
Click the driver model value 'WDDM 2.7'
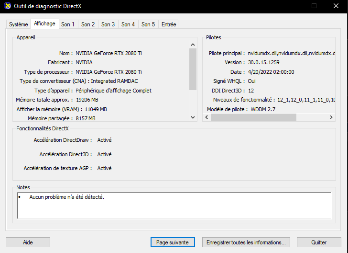coord(263,109)
